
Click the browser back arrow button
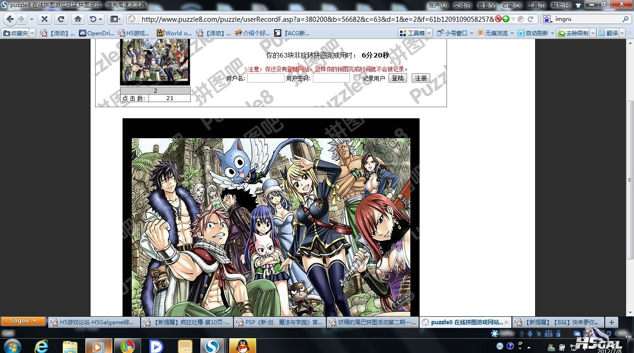pyautogui.click(x=10, y=19)
